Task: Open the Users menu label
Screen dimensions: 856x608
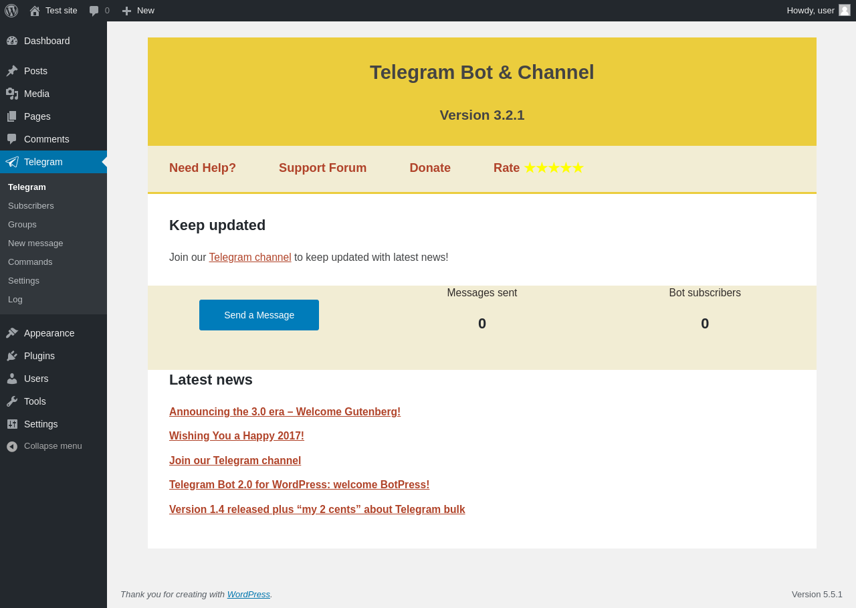Action: coord(36,379)
